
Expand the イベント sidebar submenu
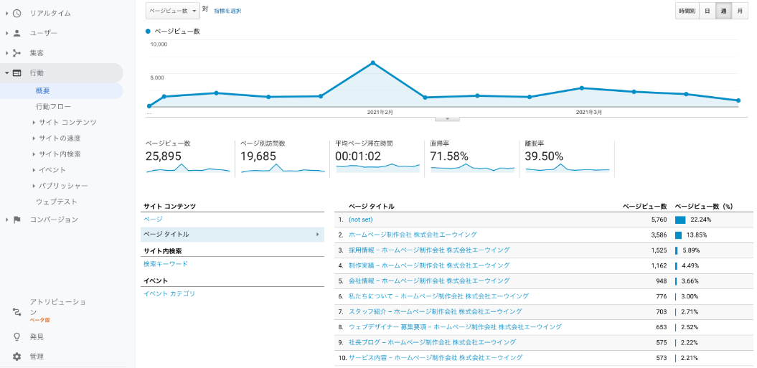tap(34, 170)
